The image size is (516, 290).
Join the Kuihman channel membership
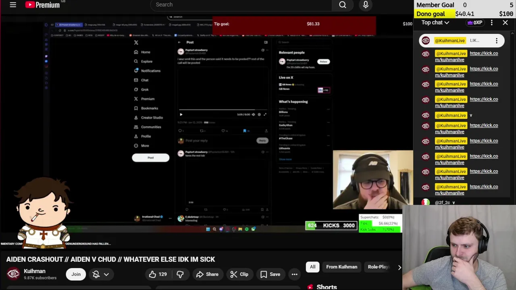click(x=76, y=274)
